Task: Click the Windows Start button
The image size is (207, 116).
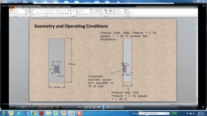Action: tap(4, 113)
